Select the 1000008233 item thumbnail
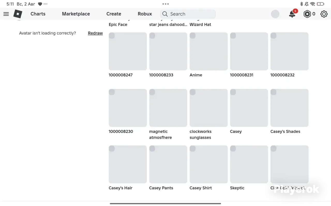Image resolution: width=331 pixels, height=206 pixels. (x=168, y=51)
